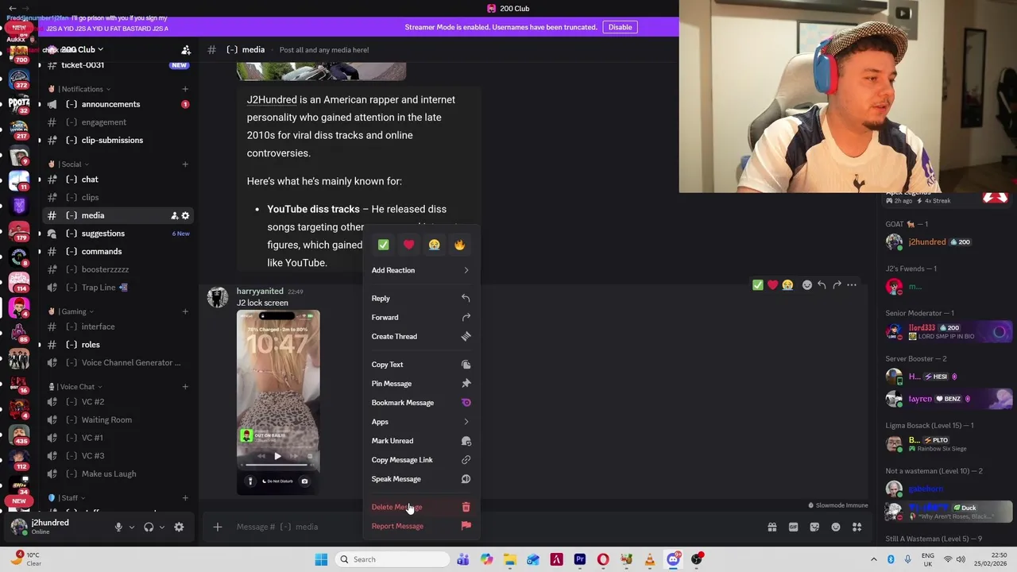Play the J2 lock screen video
This screenshot has width=1017, height=572.
click(x=277, y=456)
